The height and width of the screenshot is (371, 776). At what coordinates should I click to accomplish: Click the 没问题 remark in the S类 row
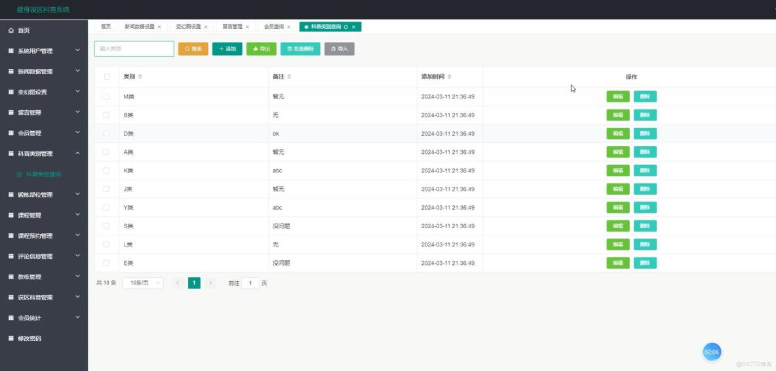click(x=281, y=226)
